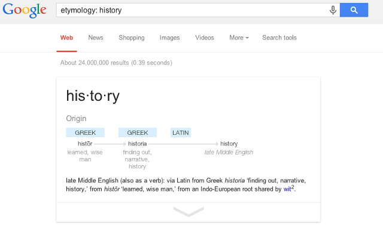Click GREEK label above historia

click(x=138, y=132)
